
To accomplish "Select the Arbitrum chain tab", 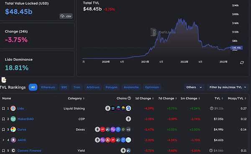I will [x=93, y=87].
